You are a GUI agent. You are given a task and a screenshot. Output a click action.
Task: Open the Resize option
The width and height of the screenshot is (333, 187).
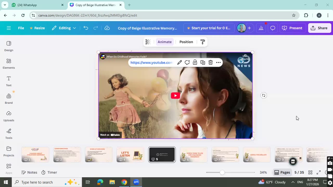[37, 28]
